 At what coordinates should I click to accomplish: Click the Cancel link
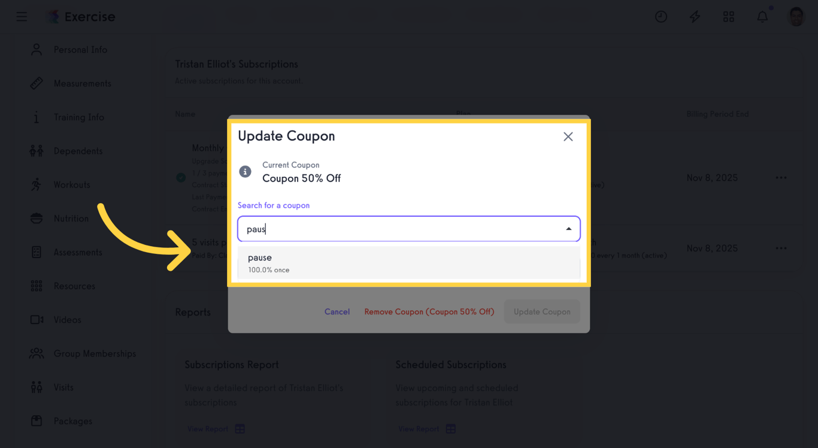coord(337,311)
